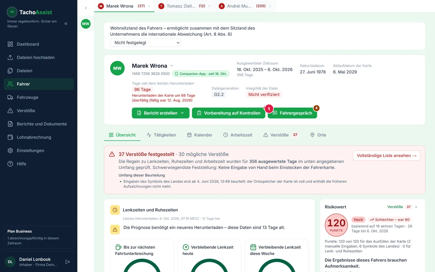Click the Plan Business box
Screen dimensions: 435x272
coord(39,237)
